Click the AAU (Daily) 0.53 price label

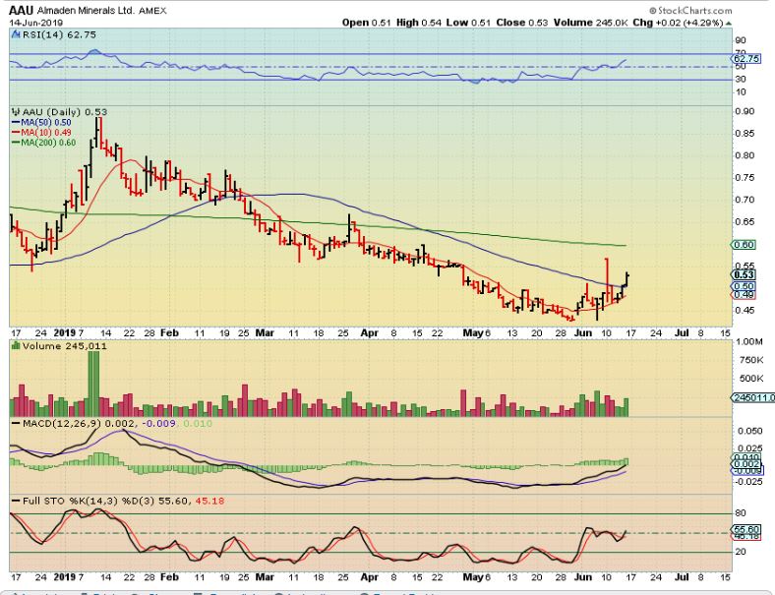(x=65, y=112)
